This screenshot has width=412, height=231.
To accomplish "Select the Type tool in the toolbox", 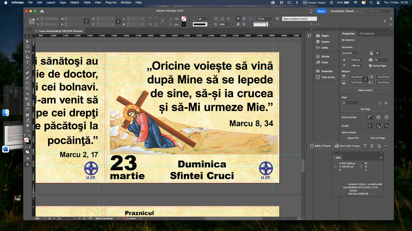I will point(28,62).
